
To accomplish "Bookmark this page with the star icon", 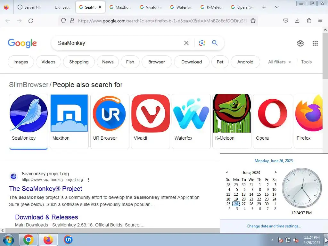I will (253, 20).
